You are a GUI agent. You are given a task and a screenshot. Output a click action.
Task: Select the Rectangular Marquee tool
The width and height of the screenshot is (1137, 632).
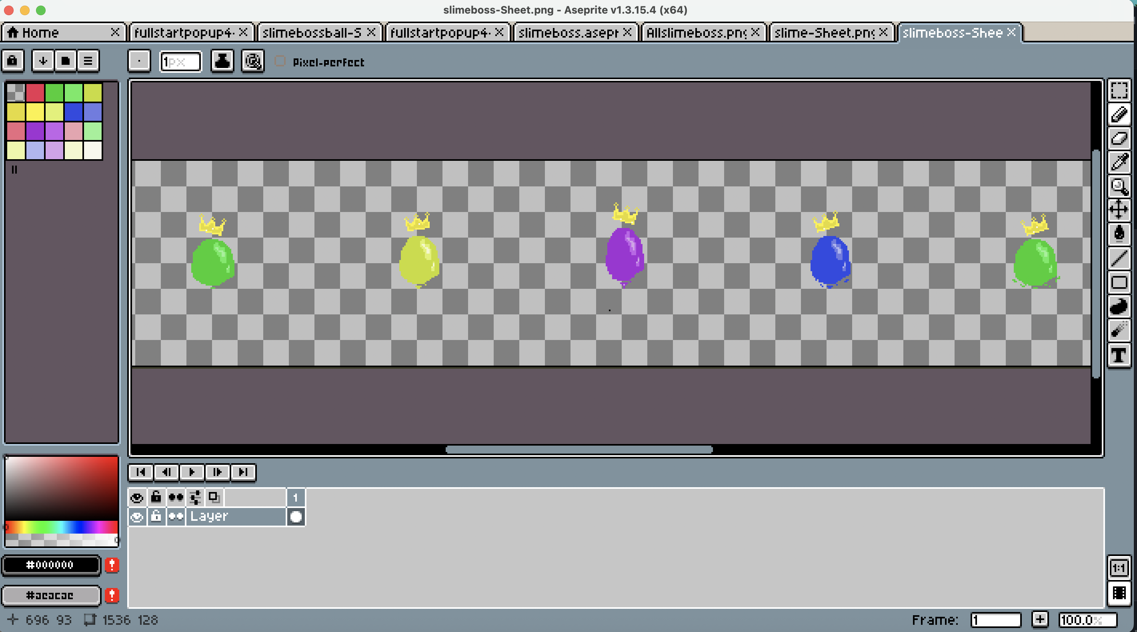pyautogui.click(x=1119, y=90)
